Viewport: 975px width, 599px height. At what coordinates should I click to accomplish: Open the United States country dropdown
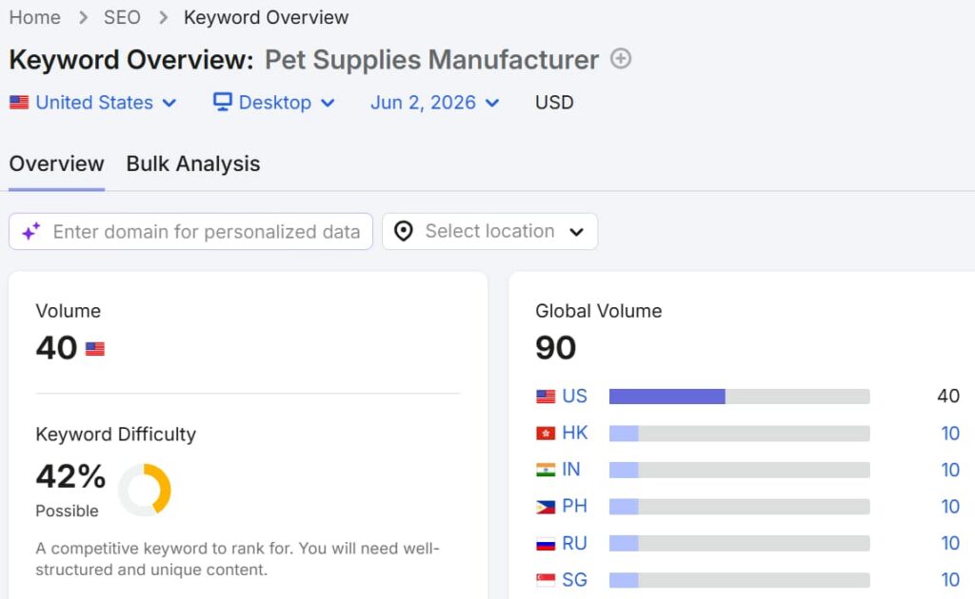pyautogui.click(x=93, y=103)
